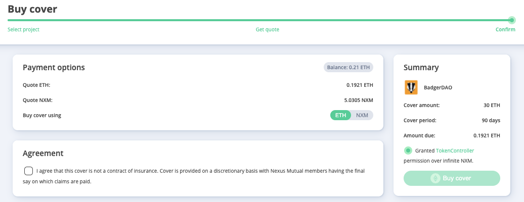The width and height of the screenshot is (524, 202).
Task: Return to the Get quote step
Action: [x=268, y=29]
